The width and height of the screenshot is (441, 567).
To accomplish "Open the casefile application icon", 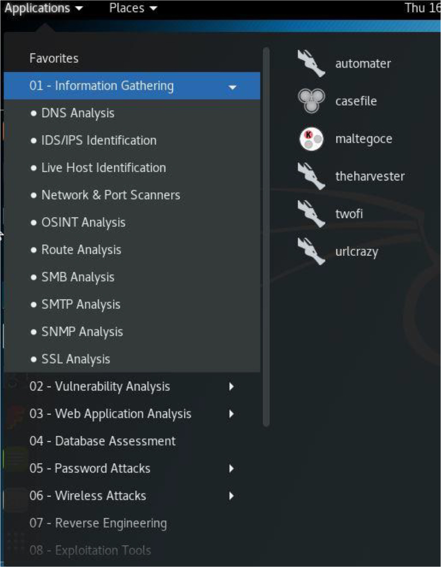I will click(311, 101).
